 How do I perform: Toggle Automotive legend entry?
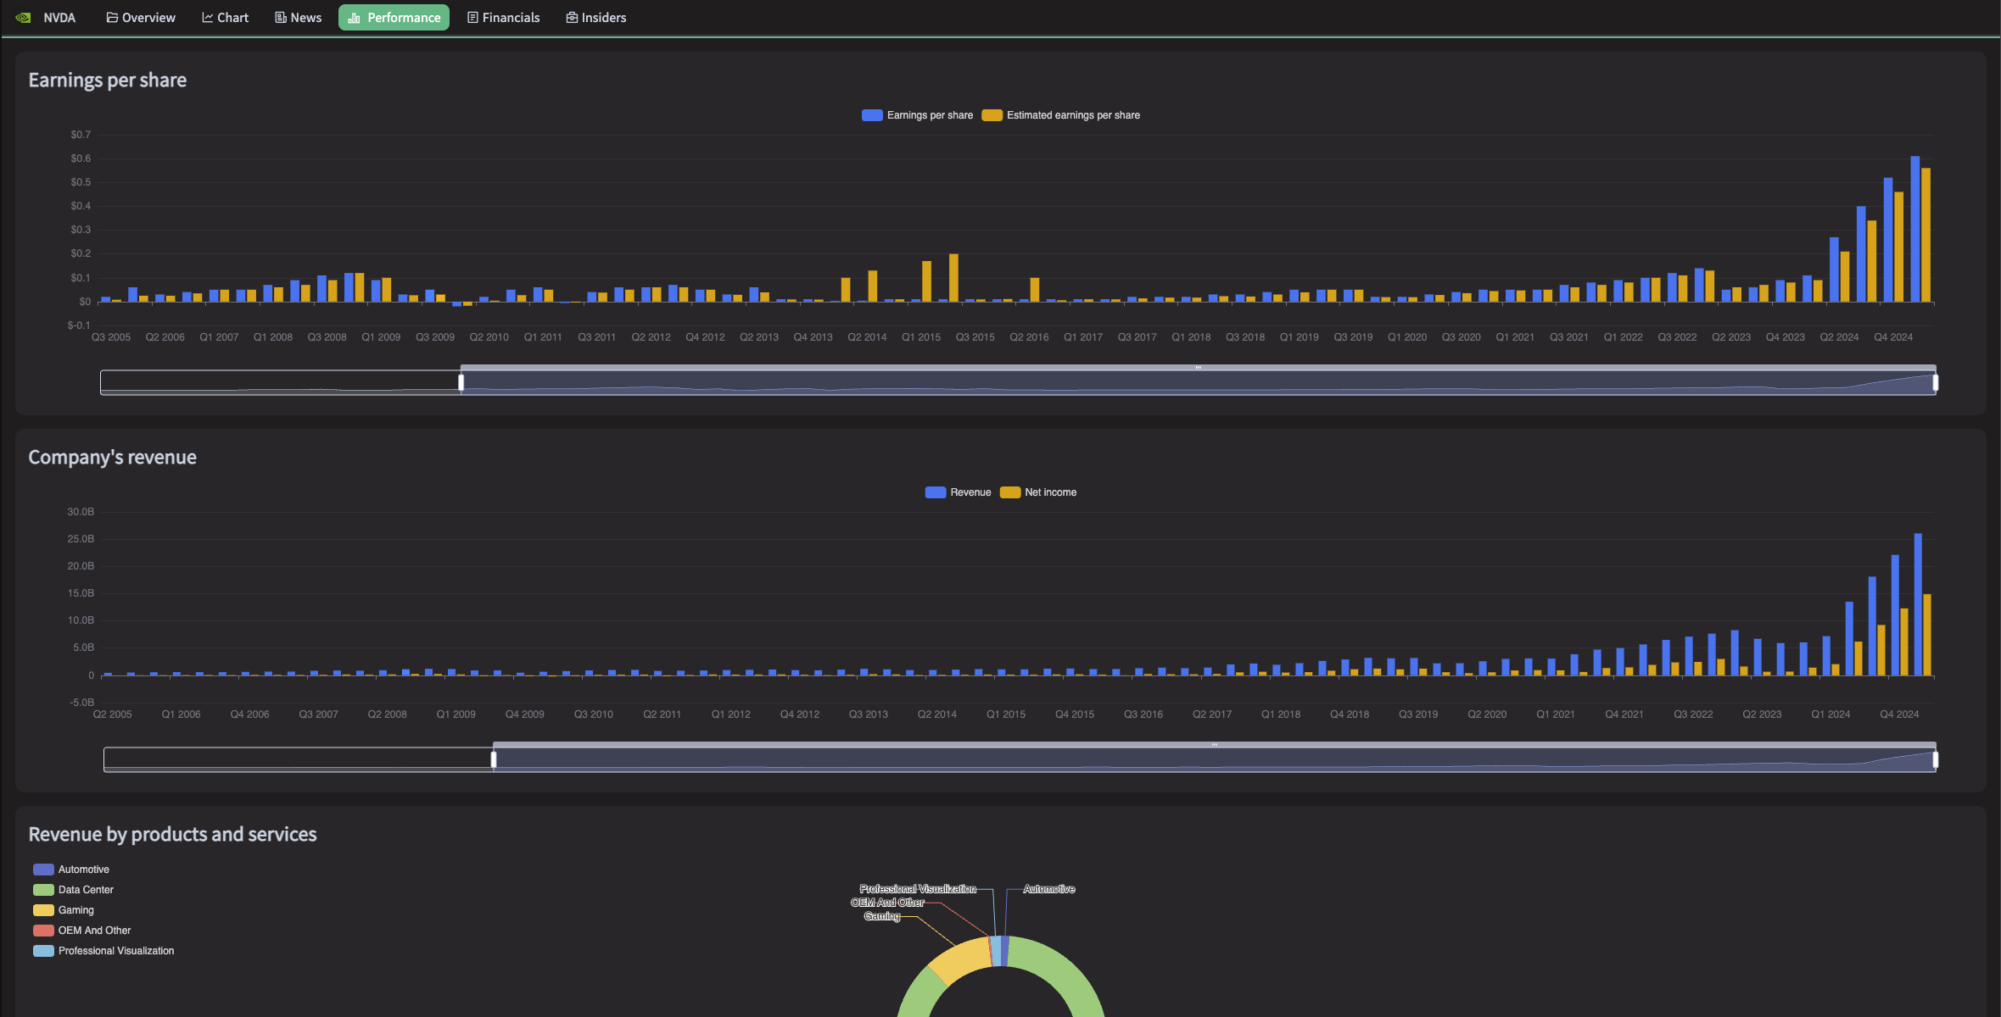tap(71, 870)
